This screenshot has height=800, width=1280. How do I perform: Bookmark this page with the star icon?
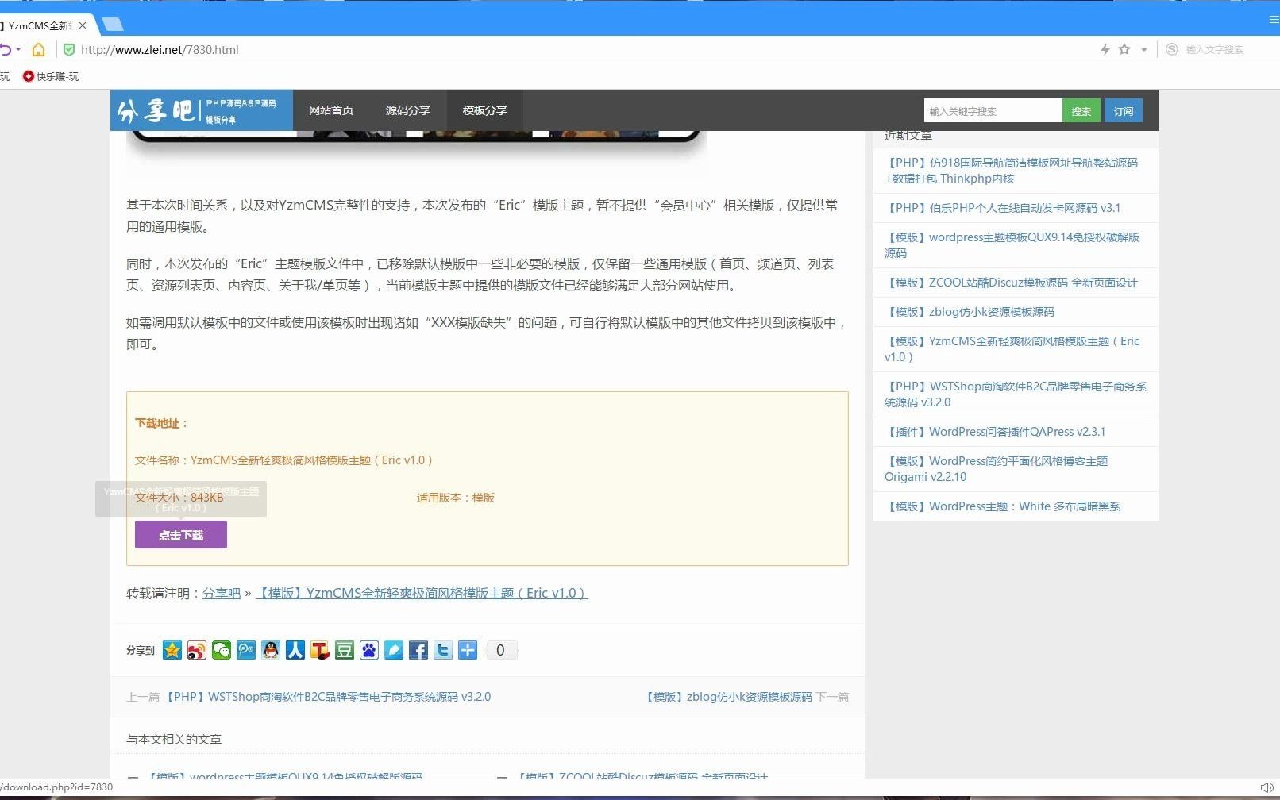click(x=1124, y=49)
